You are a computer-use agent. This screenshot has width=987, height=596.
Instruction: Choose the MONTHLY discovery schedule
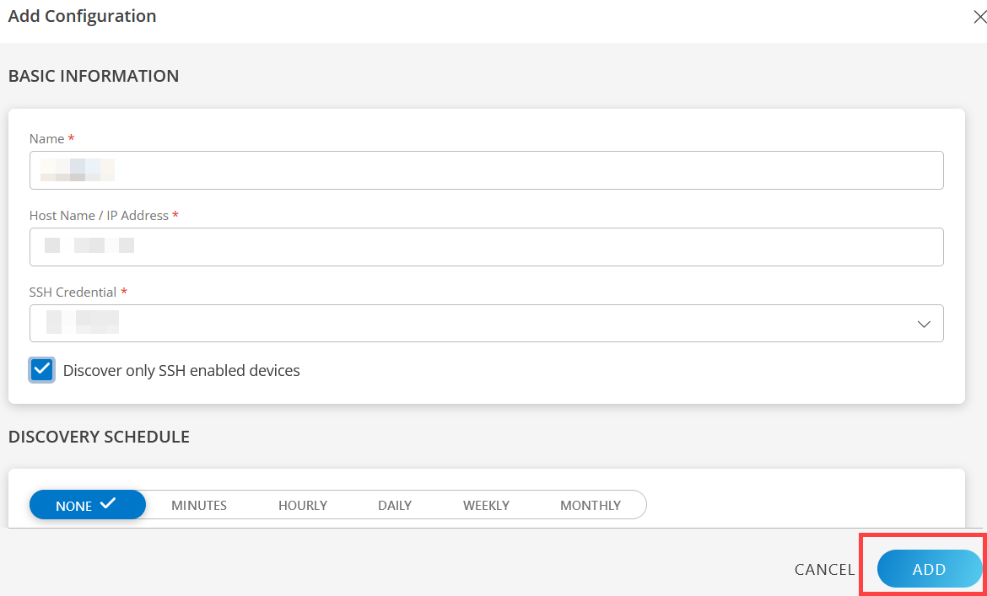pos(590,505)
